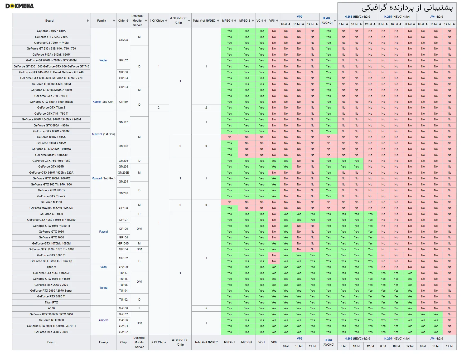Click the MPEG-1 column sort arrows

pos(235,21)
